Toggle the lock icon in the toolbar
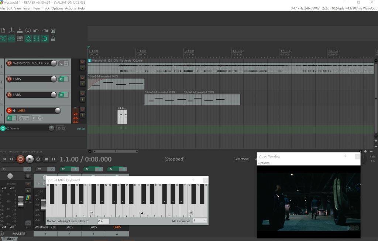The width and height of the screenshot is (378, 241). click(53, 39)
